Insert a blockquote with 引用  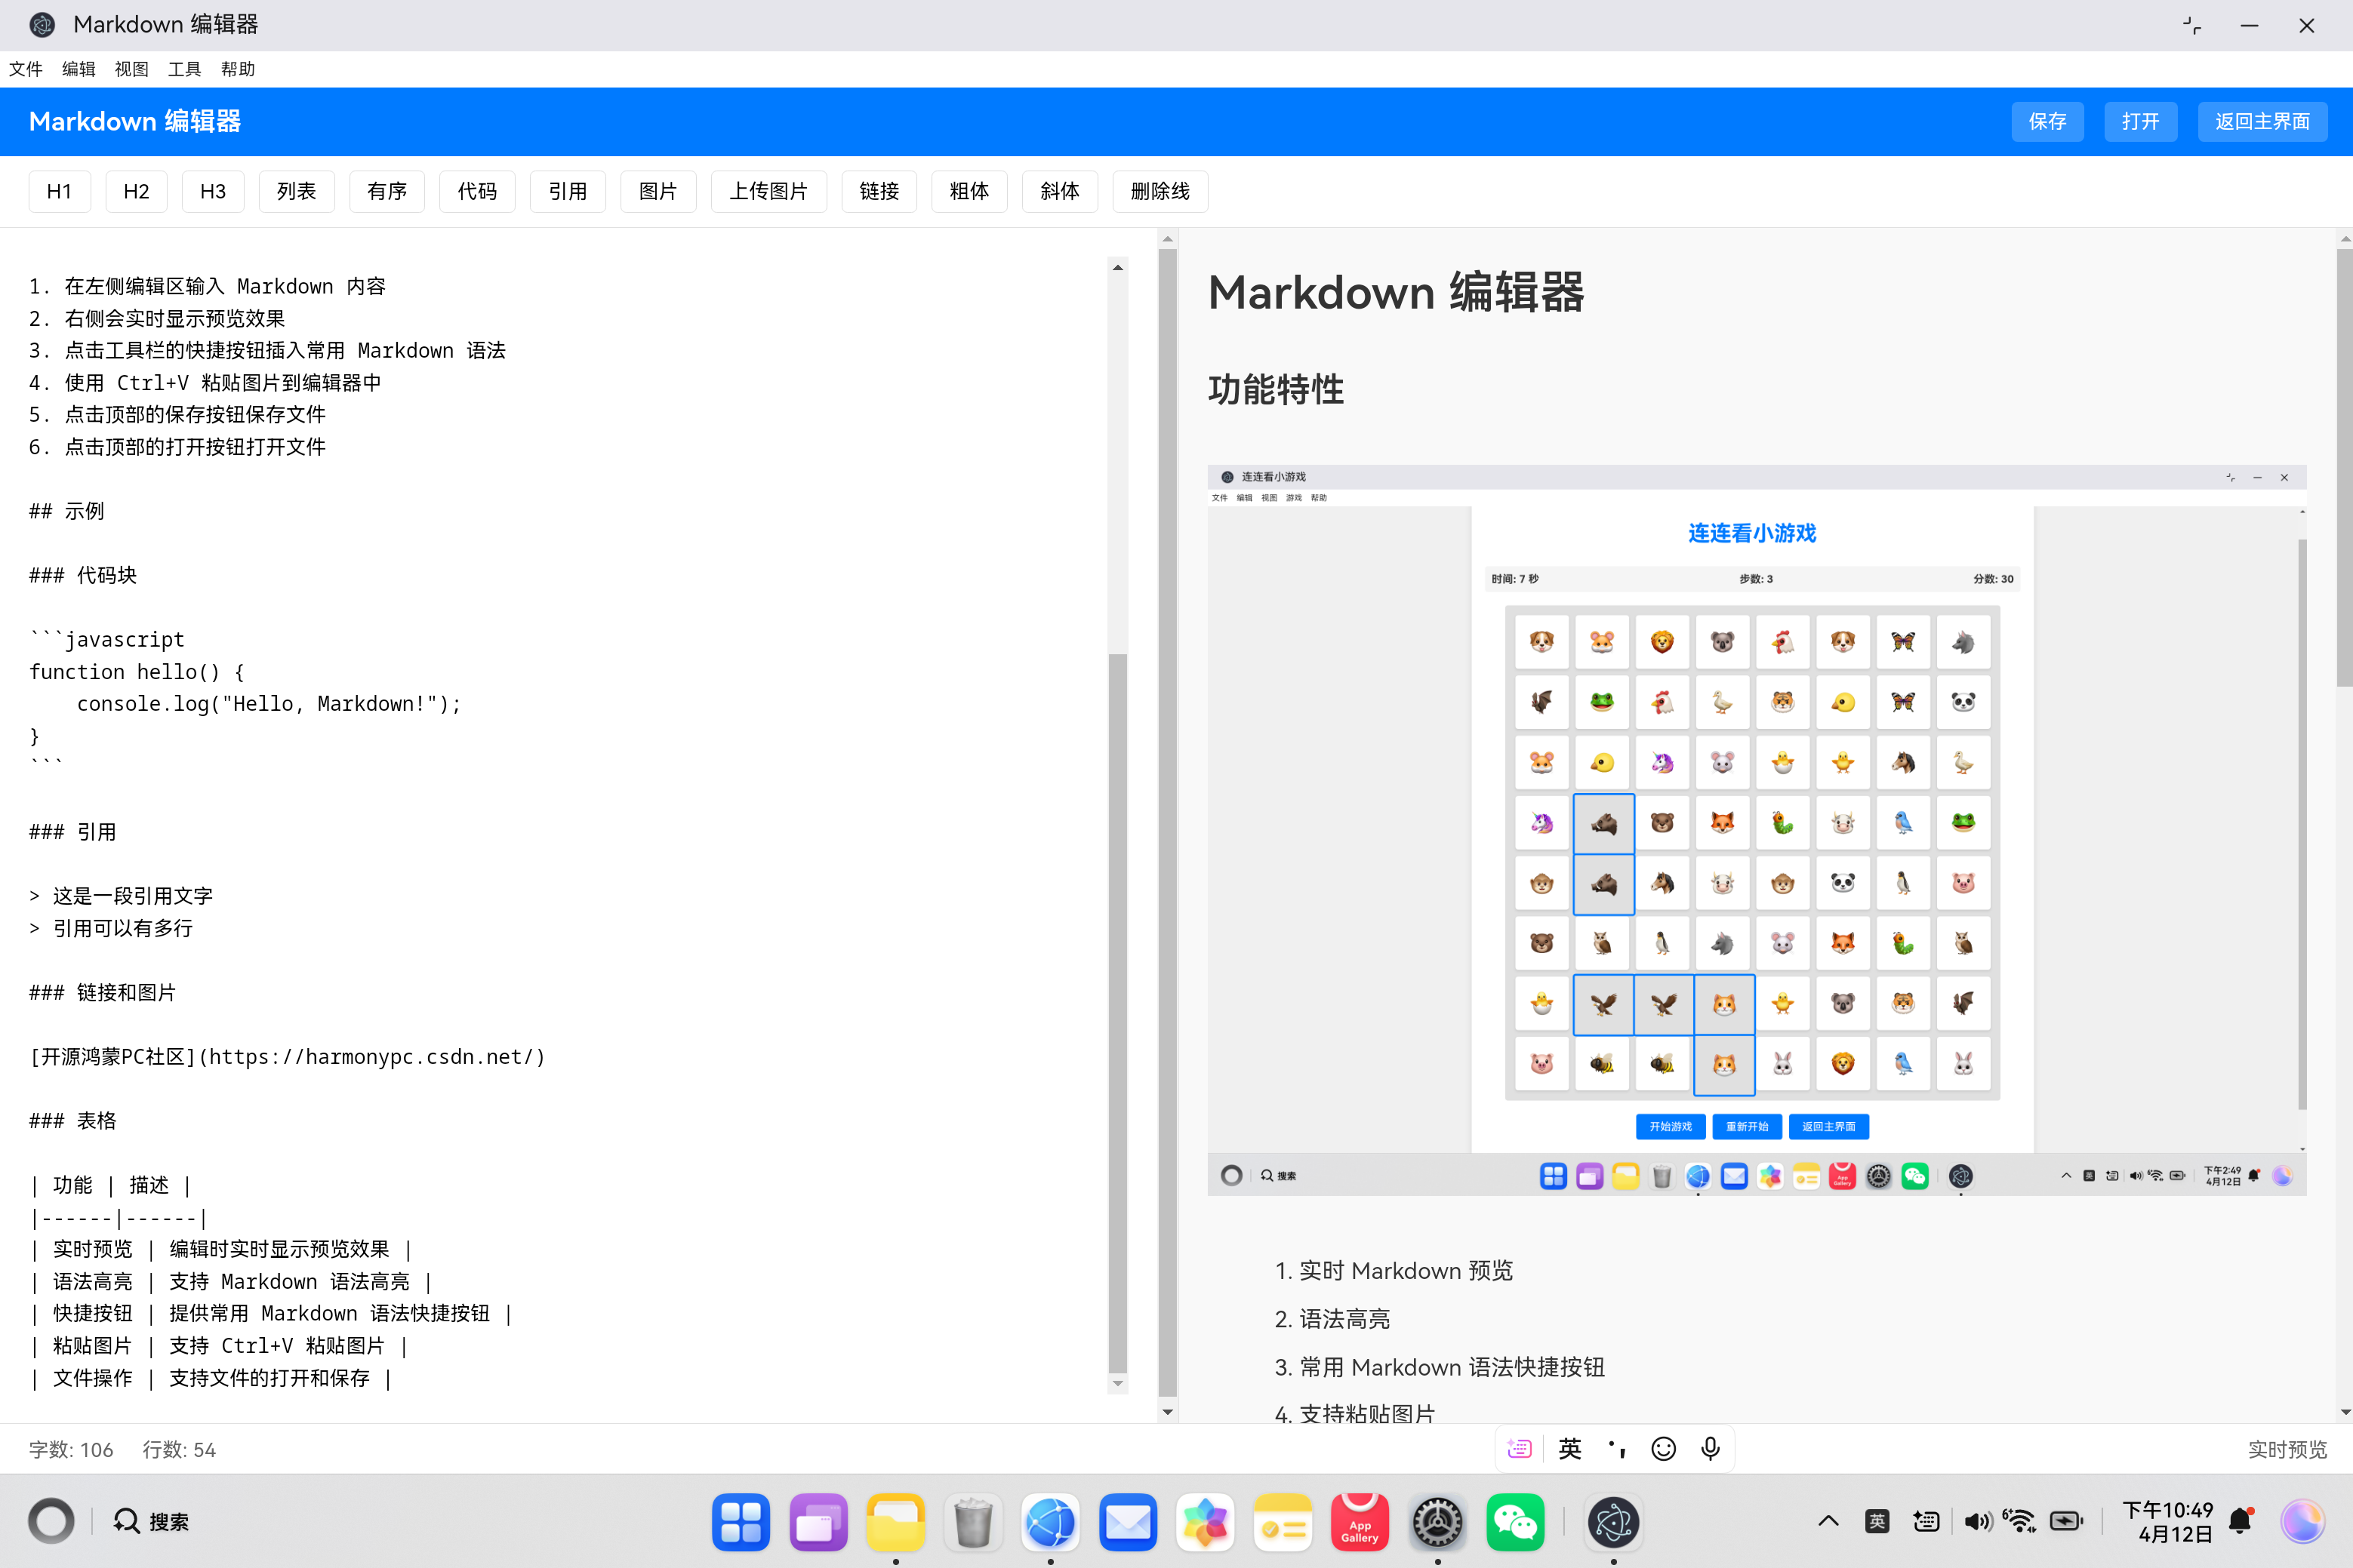567,191
